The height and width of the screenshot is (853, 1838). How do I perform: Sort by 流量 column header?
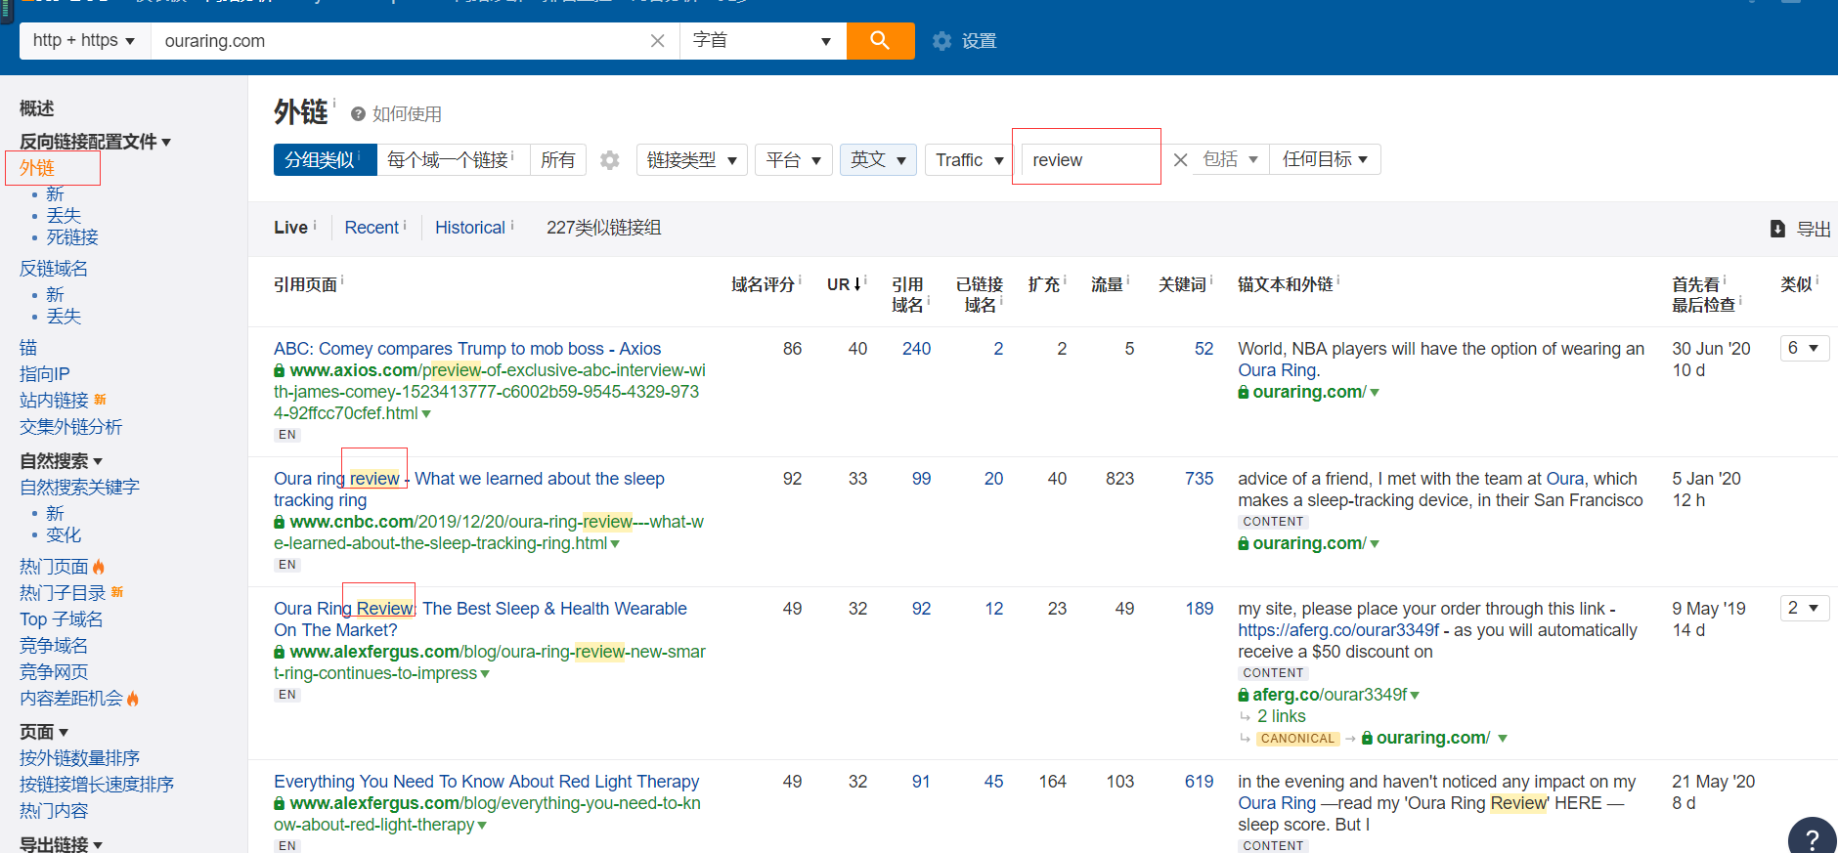click(x=1108, y=284)
